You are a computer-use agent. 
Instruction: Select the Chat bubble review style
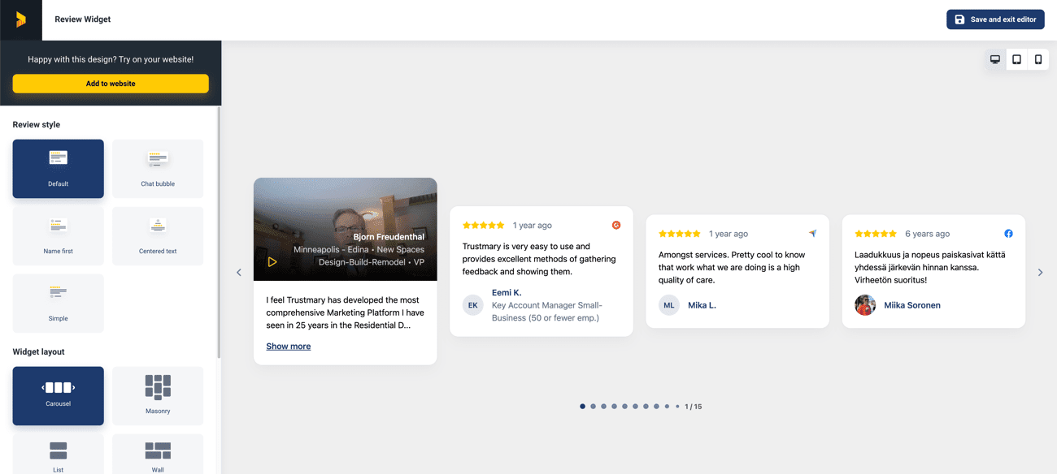tap(158, 169)
